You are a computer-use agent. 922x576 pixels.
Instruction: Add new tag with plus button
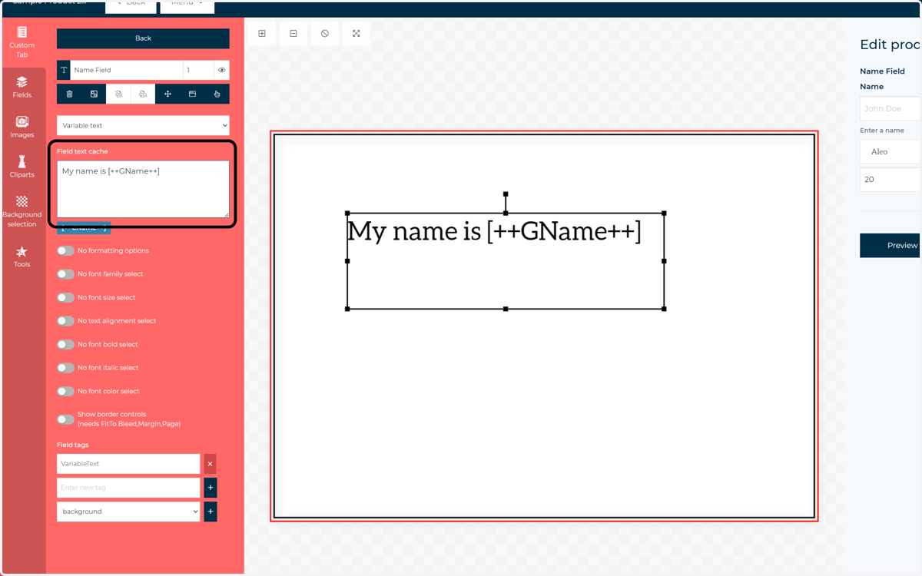211,488
